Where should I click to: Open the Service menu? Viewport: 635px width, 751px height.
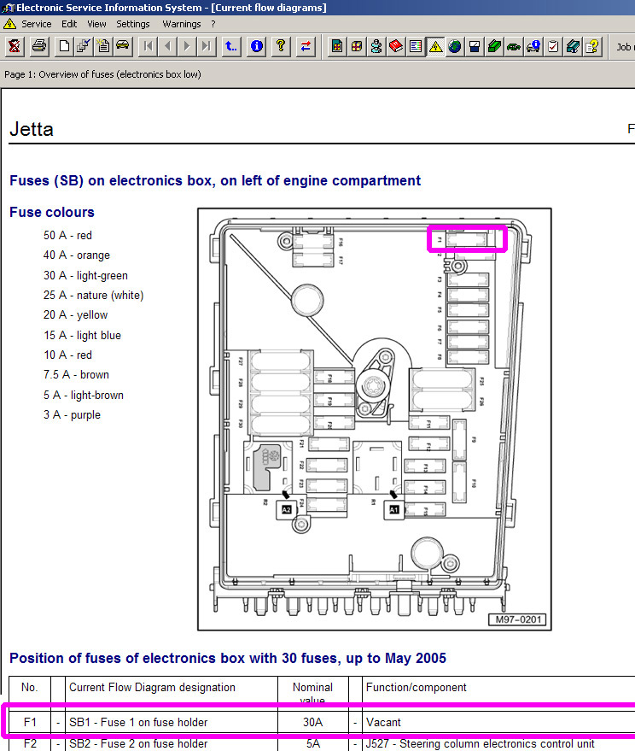click(36, 24)
